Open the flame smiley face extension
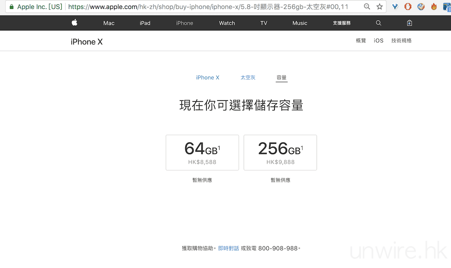Viewport: 451px width, 268px height. tap(434, 7)
